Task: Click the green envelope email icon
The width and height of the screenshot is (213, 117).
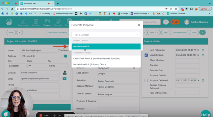Action: tap(64, 78)
